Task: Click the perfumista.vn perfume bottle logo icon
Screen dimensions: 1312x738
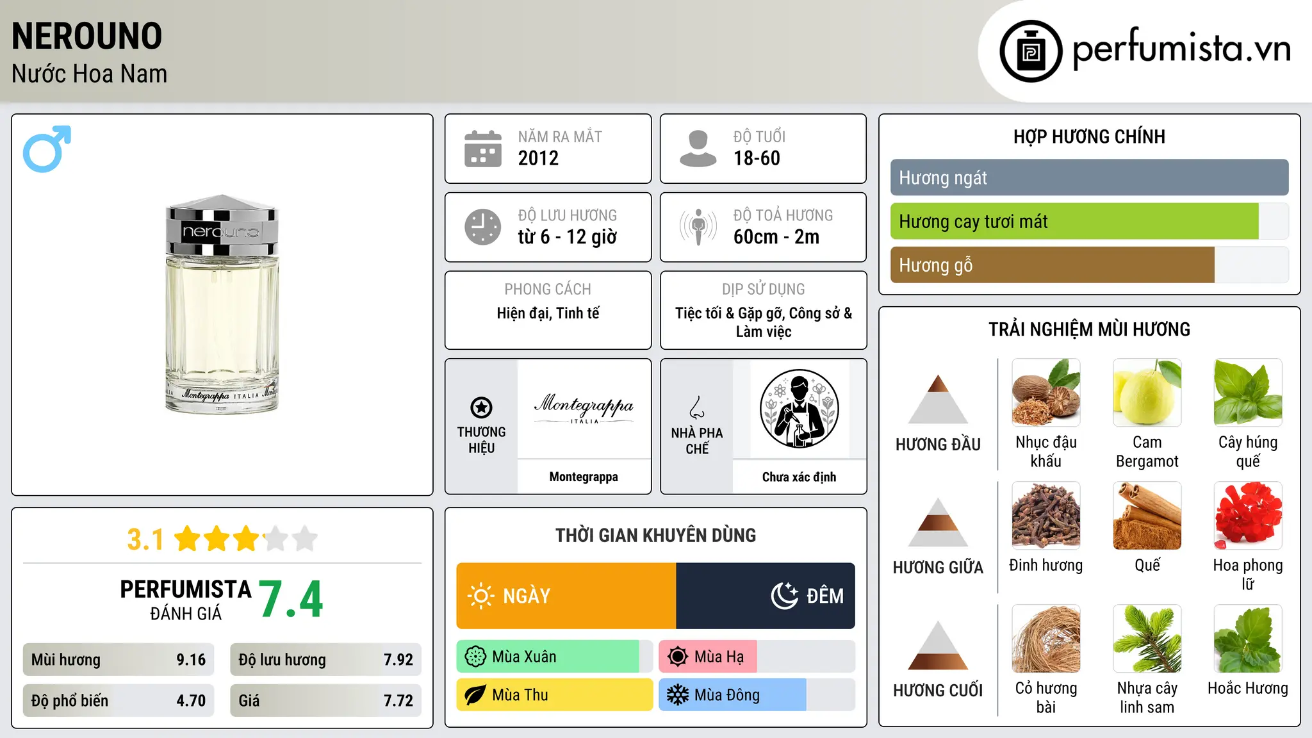Action: pos(1031,51)
